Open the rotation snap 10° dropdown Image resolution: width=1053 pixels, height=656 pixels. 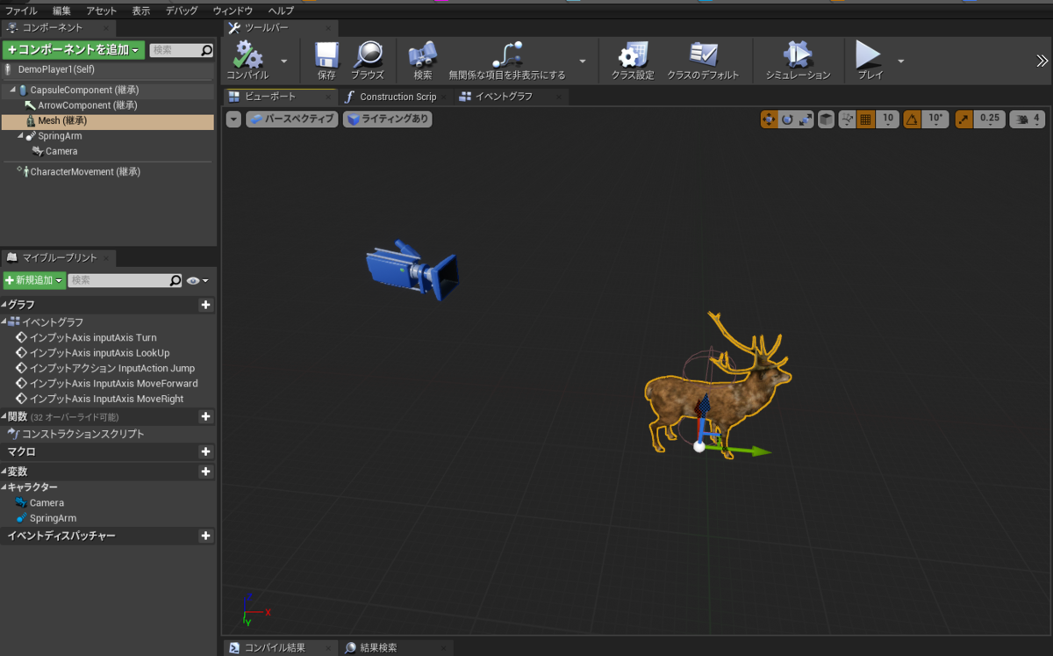coord(935,119)
